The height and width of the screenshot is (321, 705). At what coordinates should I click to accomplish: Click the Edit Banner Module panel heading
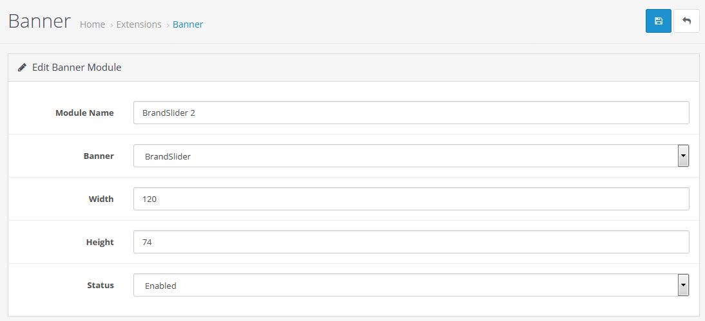tap(77, 68)
